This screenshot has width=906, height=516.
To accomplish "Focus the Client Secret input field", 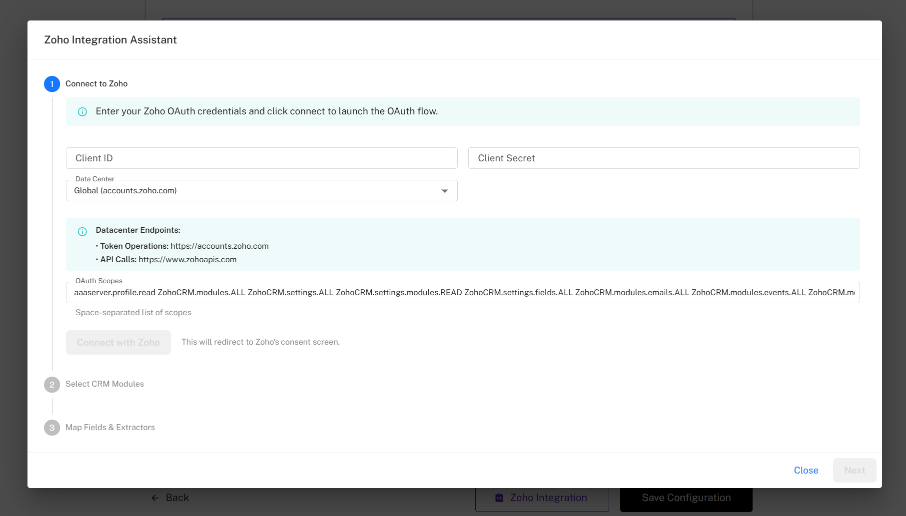I will click(664, 158).
